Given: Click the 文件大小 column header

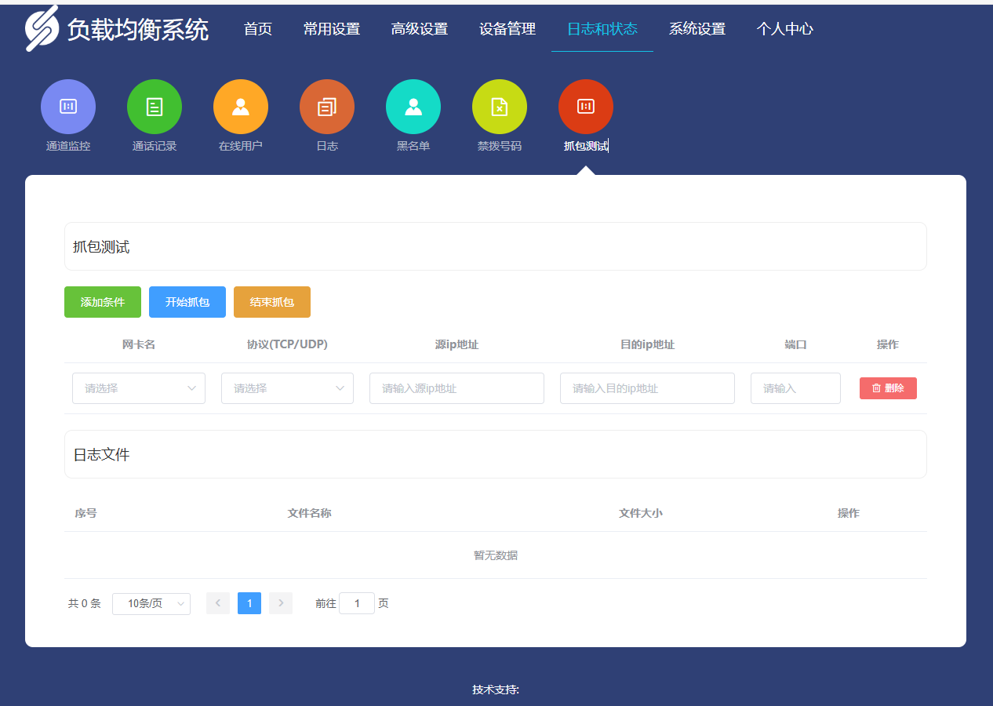Looking at the screenshot, I should [x=641, y=513].
